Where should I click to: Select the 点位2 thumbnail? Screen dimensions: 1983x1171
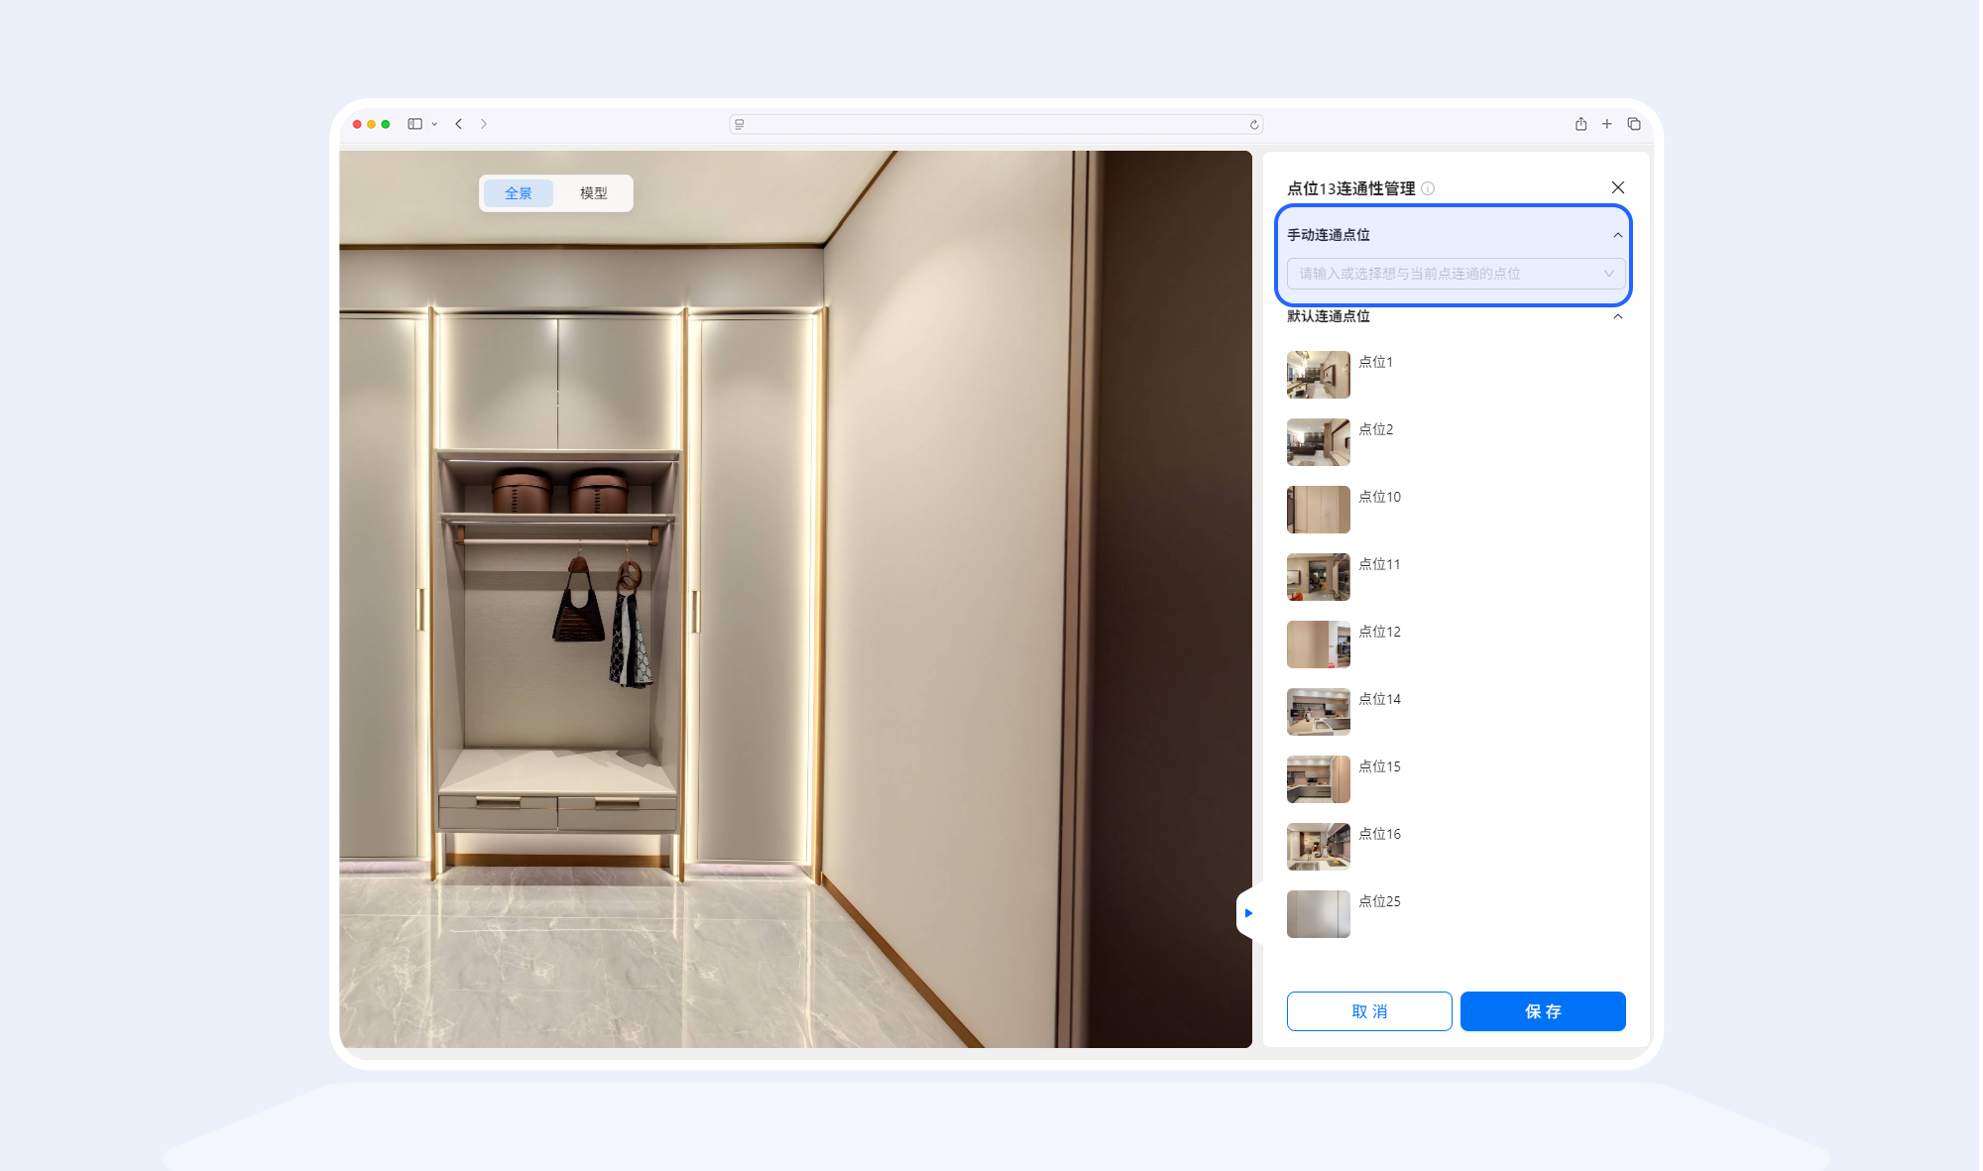[x=1318, y=442]
